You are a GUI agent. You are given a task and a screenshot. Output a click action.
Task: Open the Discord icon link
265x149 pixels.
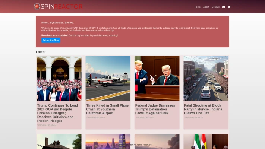coord(223,7)
